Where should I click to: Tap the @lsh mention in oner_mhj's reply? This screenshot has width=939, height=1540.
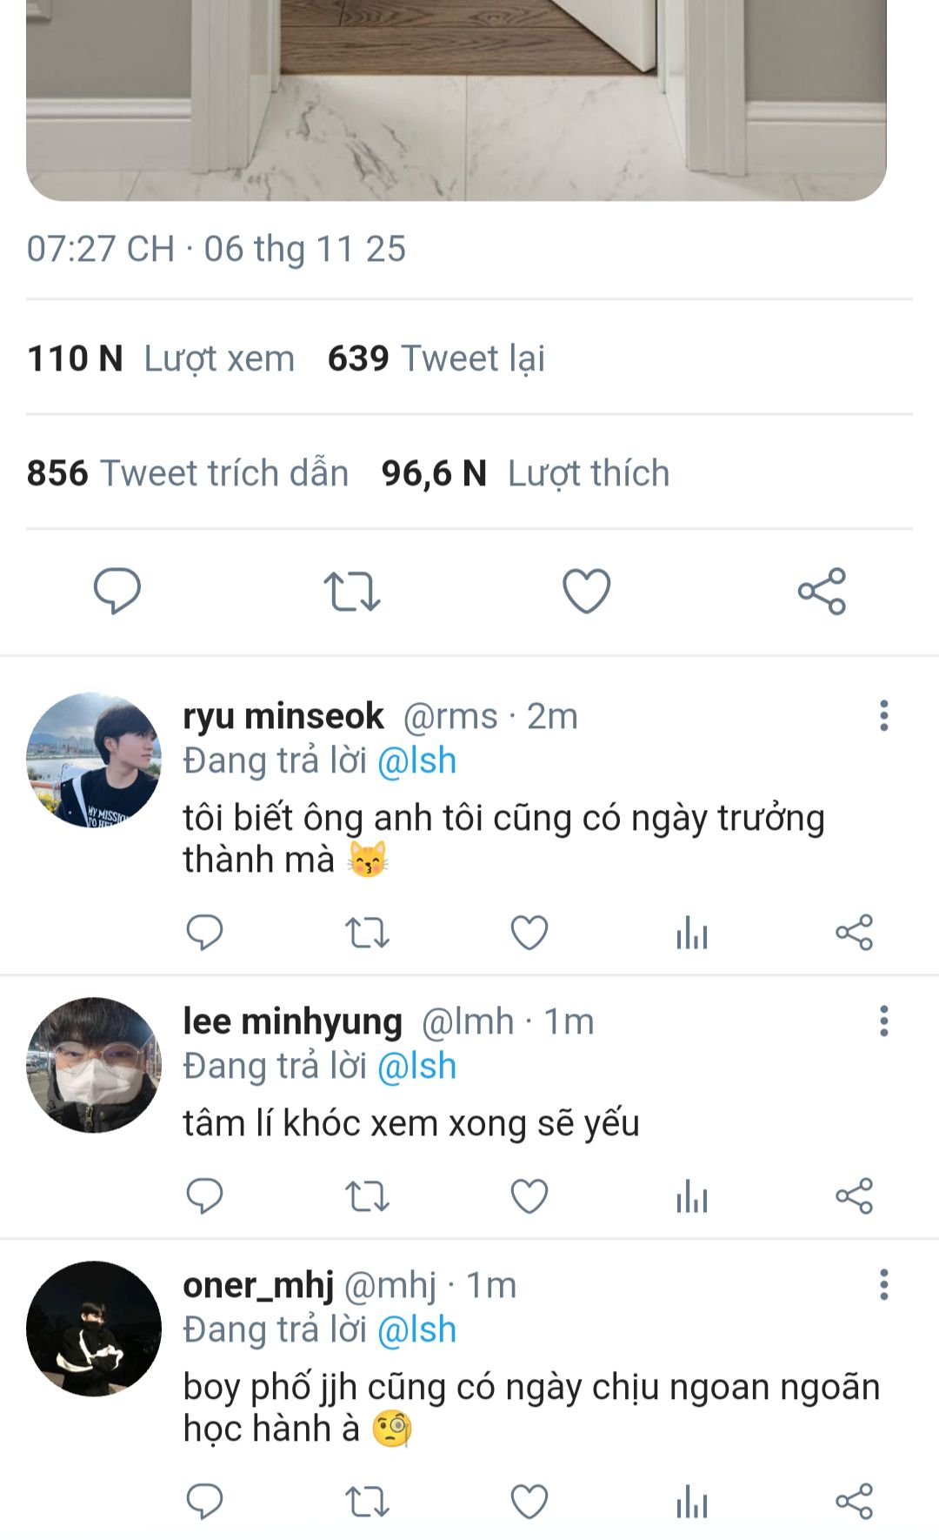[x=416, y=1330]
